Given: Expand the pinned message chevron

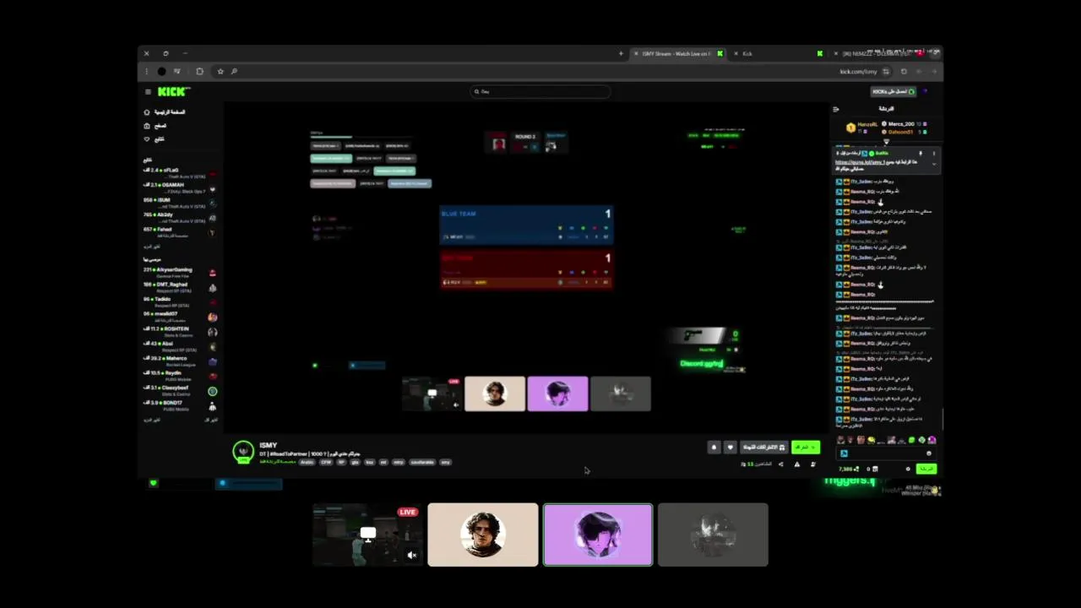Looking at the screenshot, I should pos(933,162).
